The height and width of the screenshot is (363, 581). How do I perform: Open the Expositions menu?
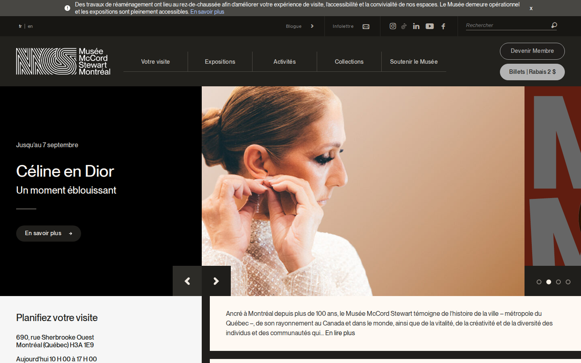click(220, 62)
